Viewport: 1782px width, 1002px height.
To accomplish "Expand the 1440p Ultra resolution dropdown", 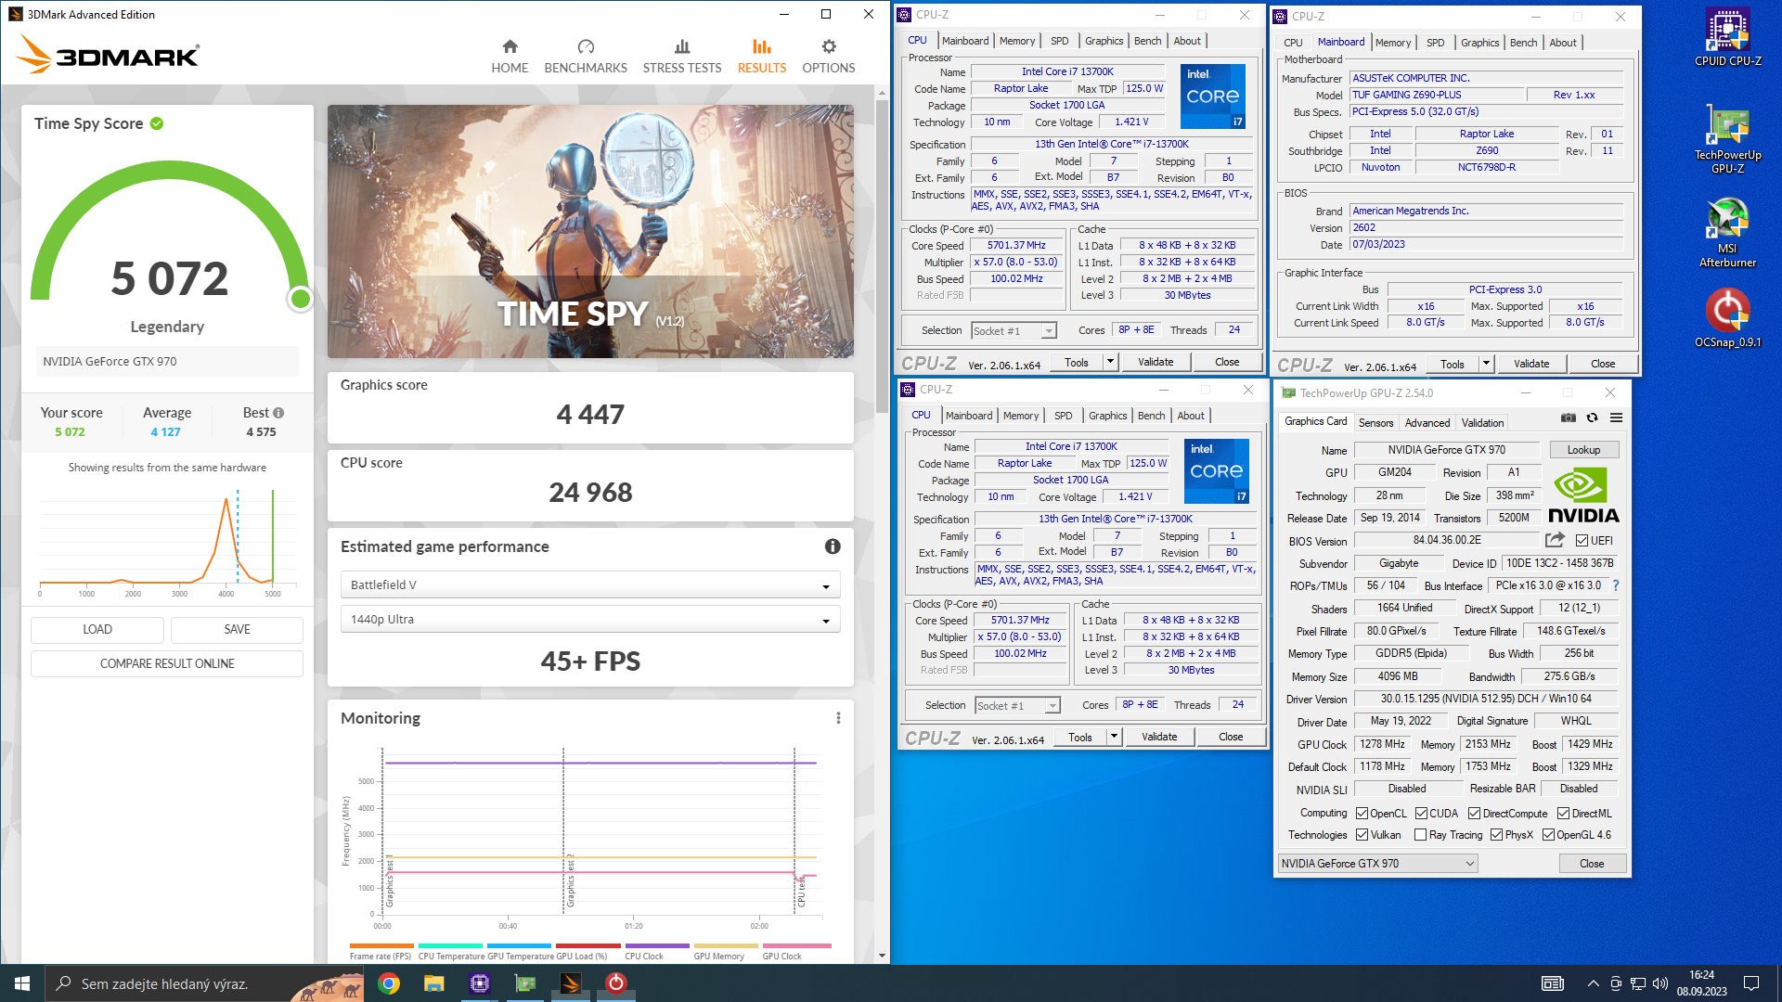I will point(590,620).
